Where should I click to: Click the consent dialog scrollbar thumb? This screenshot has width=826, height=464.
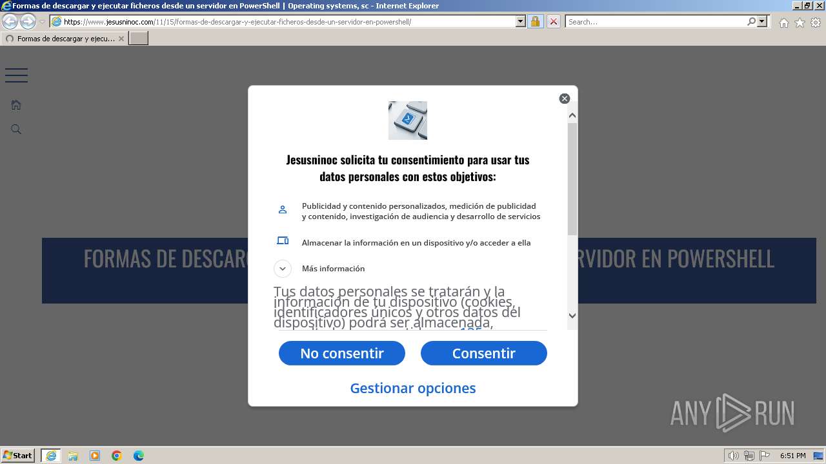click(x=572, y=179)
